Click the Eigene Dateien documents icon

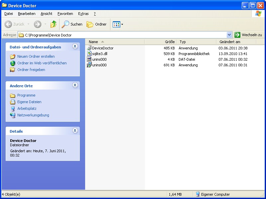click(13, 102)
